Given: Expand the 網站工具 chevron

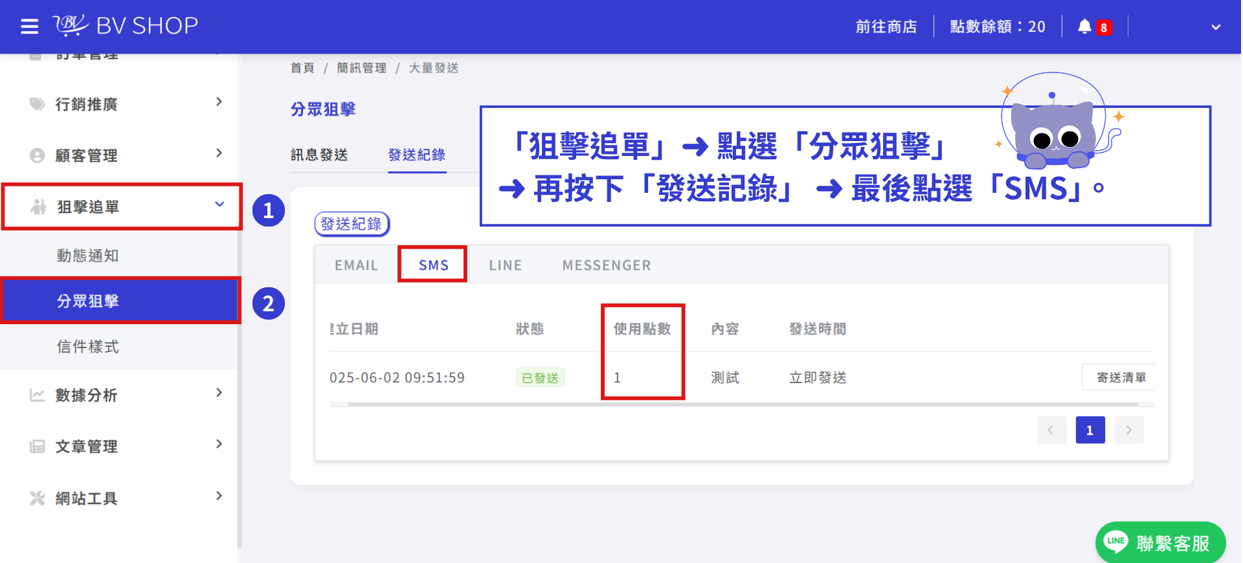Looking at the screenshot, I should click(x=219, y=496).
